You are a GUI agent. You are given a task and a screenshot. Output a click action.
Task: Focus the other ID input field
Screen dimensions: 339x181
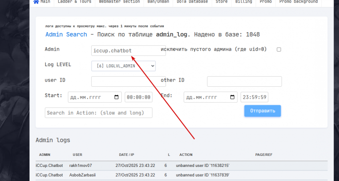(244, 81)
